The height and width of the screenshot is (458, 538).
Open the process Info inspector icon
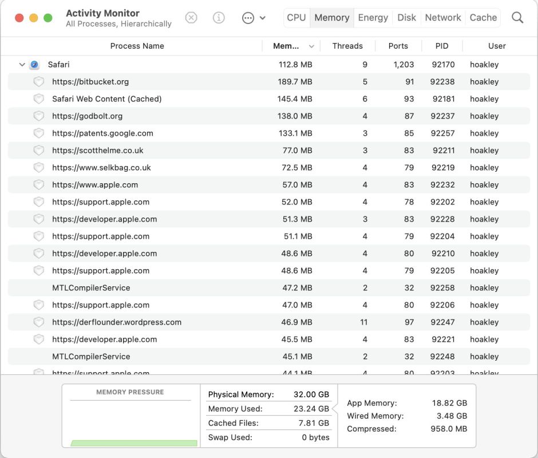(x=219, y=18)
